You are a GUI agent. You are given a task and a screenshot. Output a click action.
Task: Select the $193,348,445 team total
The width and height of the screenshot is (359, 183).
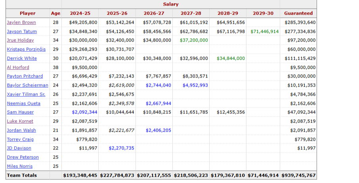(80, 175)
